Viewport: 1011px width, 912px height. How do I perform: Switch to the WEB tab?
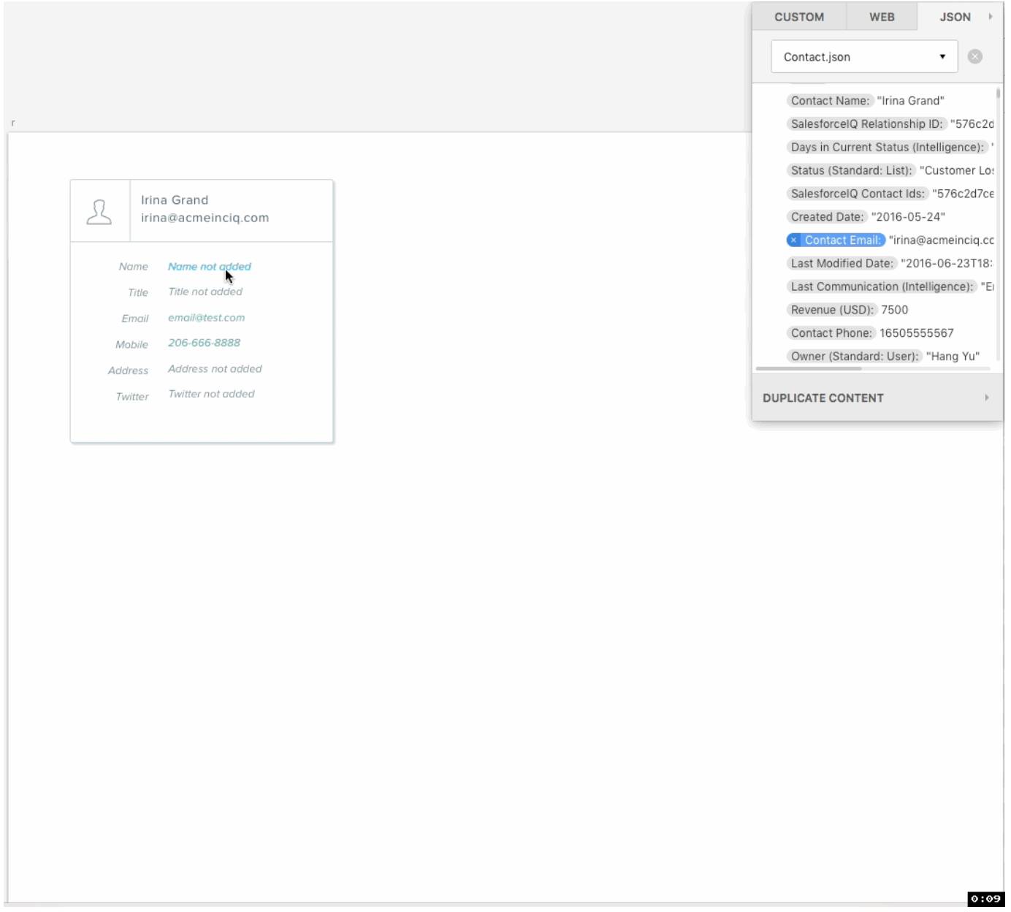point(882,17)
